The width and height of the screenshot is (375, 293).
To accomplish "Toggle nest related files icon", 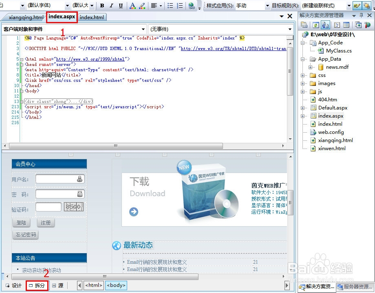I will click(325, 25).
